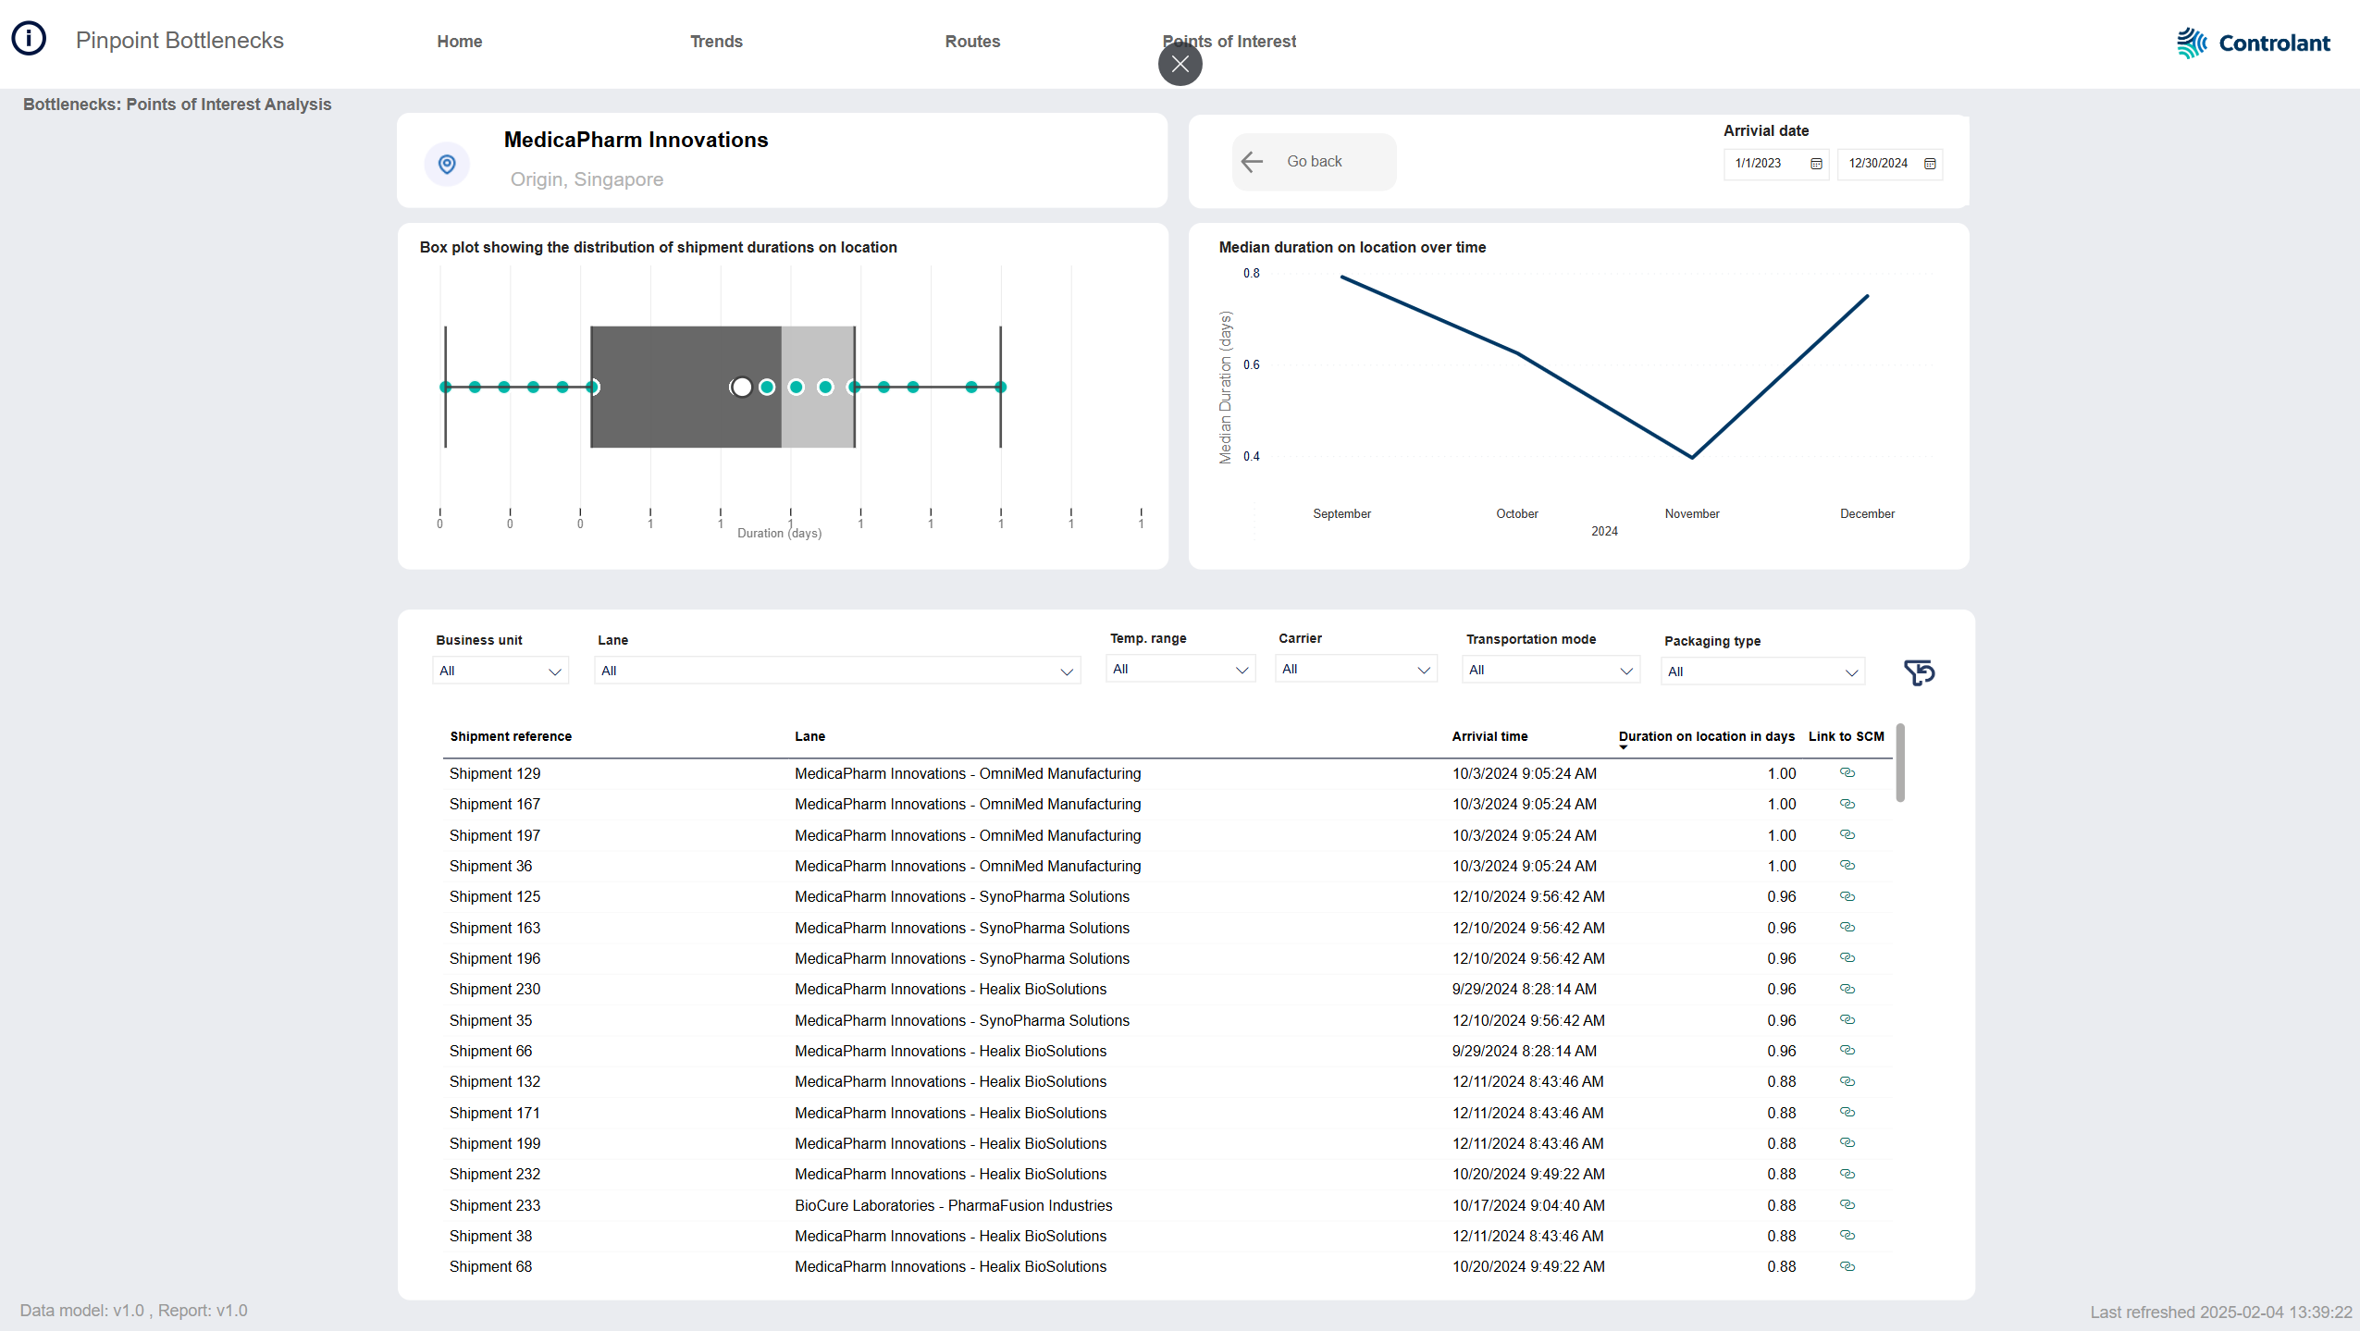This screenshot has height=1331, width=2360.
Task: Click the MedicaPharm Innovations title
Action: 636,140
